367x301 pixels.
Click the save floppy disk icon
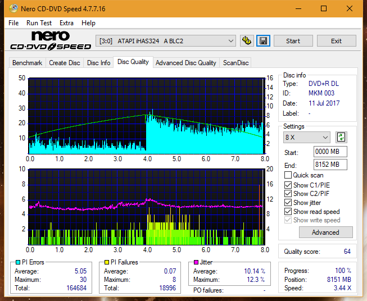264,41
